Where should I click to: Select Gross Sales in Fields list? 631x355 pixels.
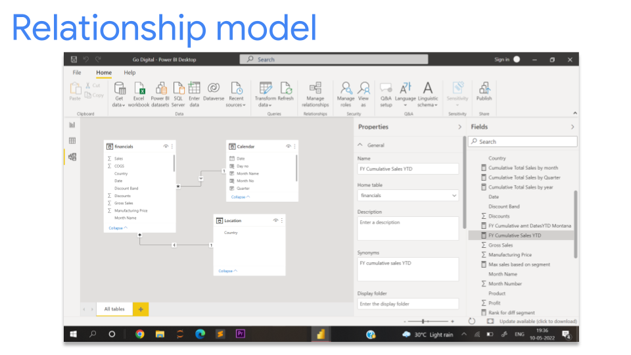500,245
